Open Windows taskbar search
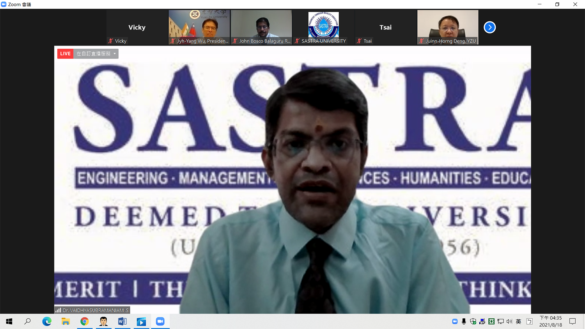This screenshot has width=585, height=329. click(28, 322)
